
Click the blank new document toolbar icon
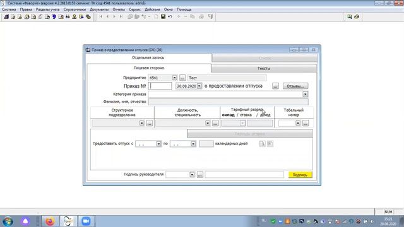click(156, 17)
